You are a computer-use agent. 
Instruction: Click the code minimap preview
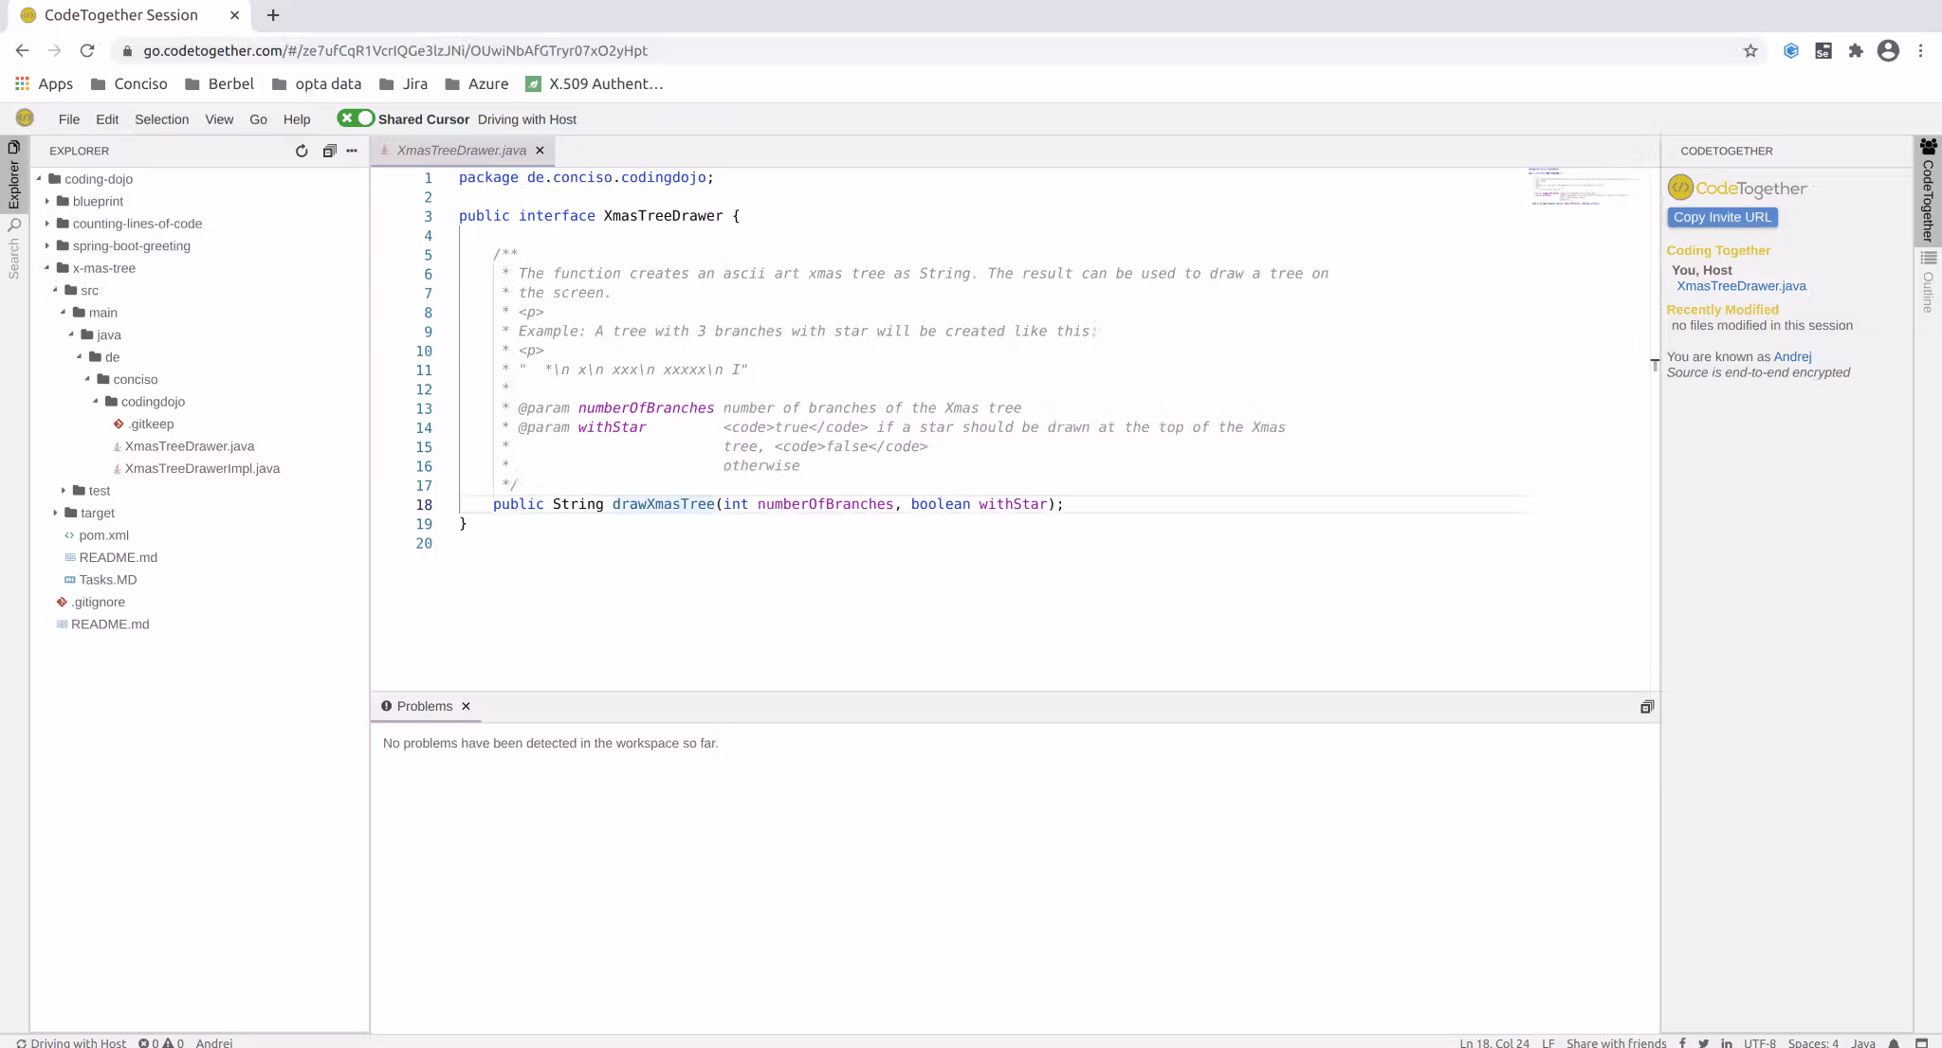pyautogui.click(x=1584, y=187)
